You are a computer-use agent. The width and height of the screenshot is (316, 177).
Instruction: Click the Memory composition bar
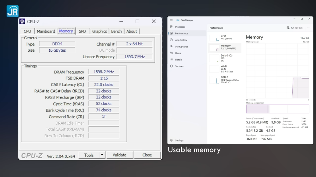pos(277,109)
